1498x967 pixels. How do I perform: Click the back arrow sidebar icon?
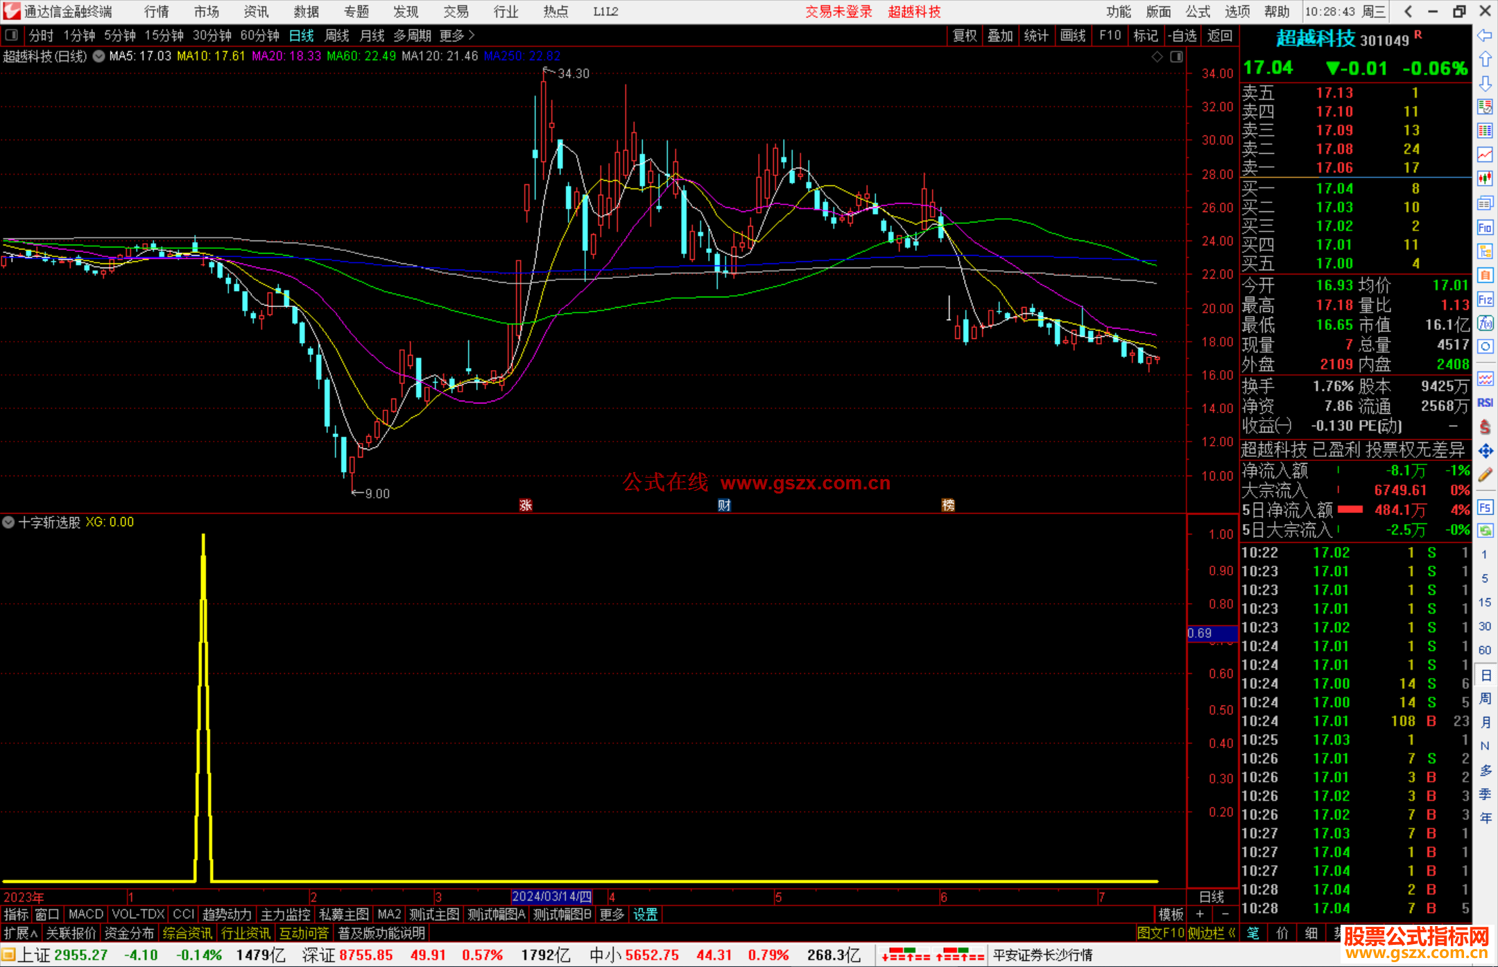(x=1484, y=35)
